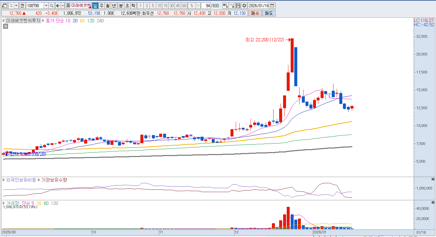436x237 pixels.
Task: Click the panel layout icon at top-left
Action: click(4, 6)
